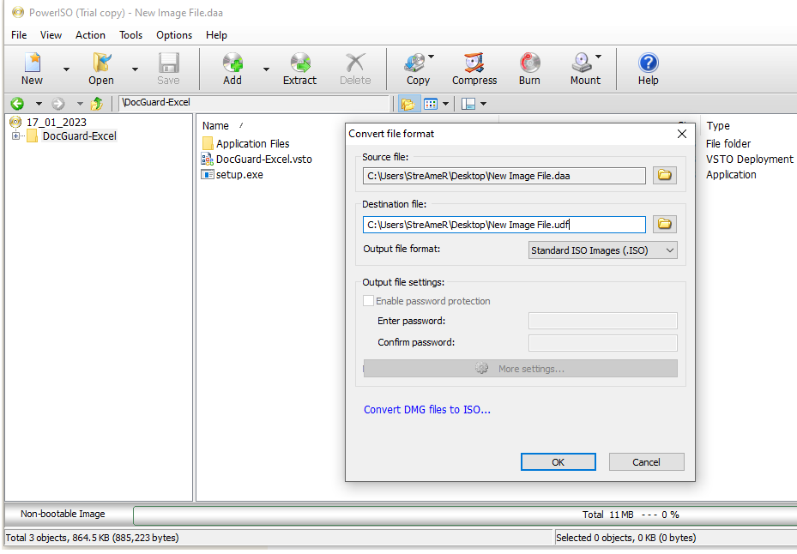Expand the Open button dropdown arrow
The height and width of the screenshot is (554, 797).
pyautogui.click(x=135, y=69)
